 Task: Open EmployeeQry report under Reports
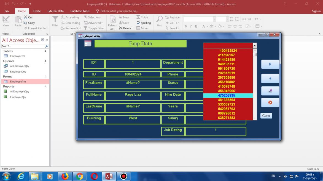[25, 97]
